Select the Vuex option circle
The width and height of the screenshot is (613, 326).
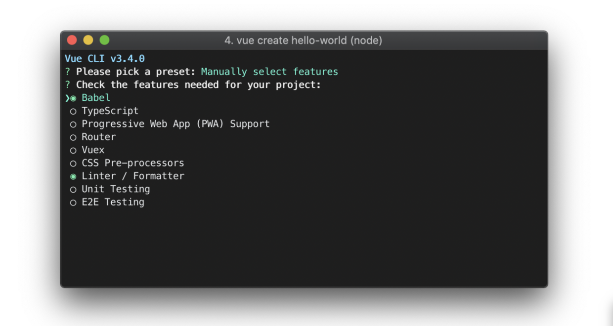point(73,150)
